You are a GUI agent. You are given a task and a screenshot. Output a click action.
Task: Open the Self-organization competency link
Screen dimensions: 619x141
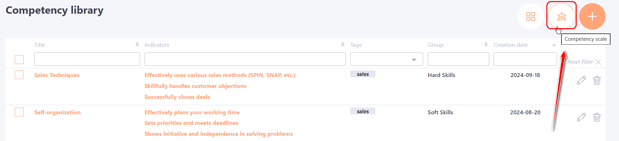pyautogui.click(x=57, y=113)
